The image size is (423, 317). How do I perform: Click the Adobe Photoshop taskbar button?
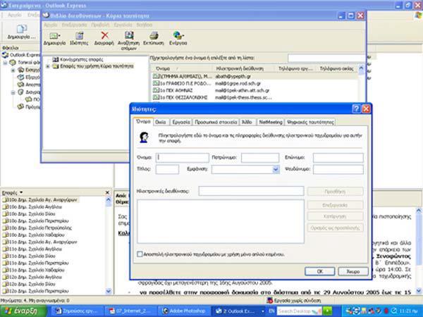184,311
